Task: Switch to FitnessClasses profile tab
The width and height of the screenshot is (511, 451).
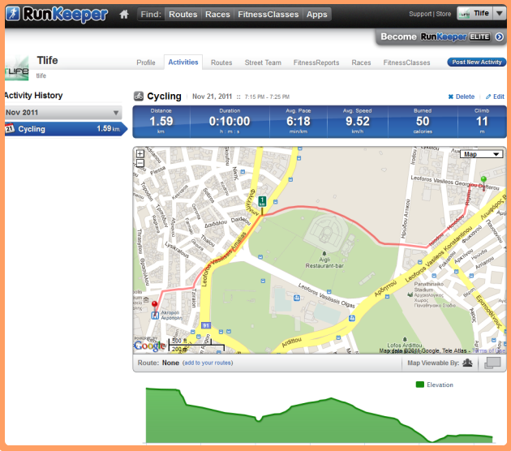Action: coord(406,62)
